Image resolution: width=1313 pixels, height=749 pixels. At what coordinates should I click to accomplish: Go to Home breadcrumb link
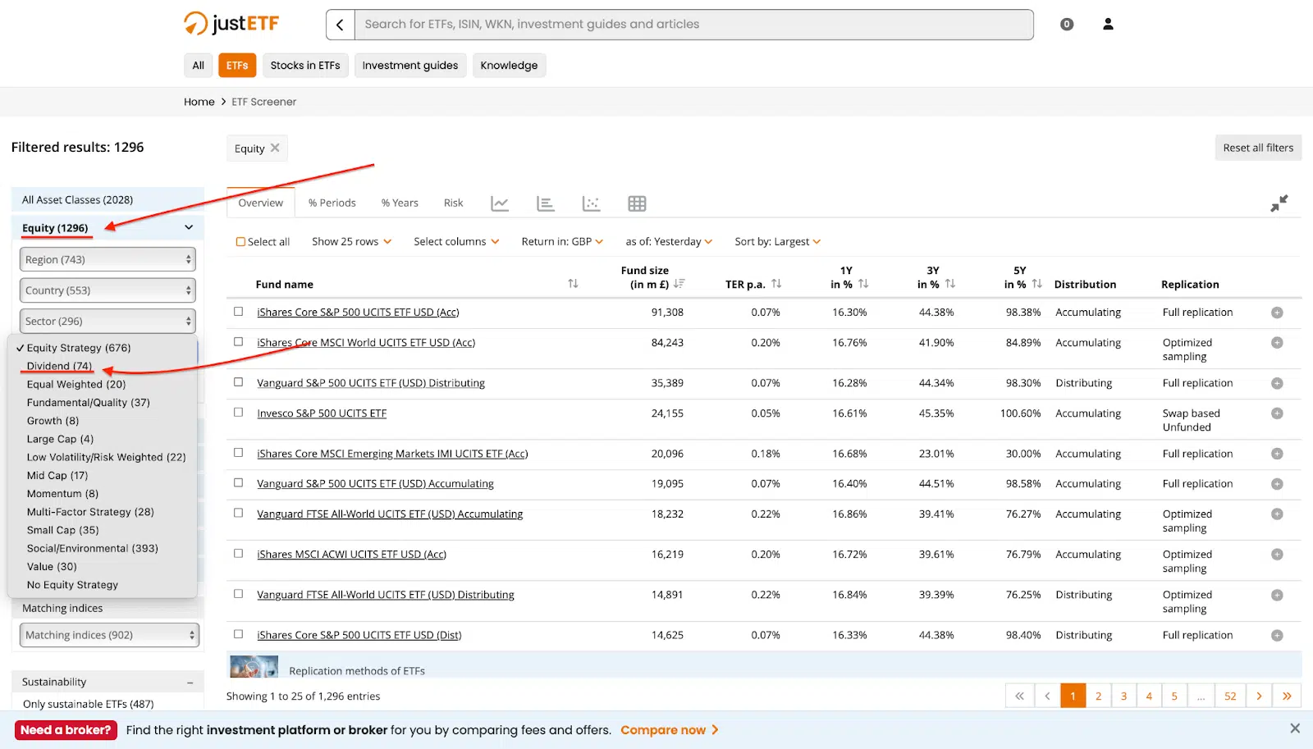pos(199,102)
